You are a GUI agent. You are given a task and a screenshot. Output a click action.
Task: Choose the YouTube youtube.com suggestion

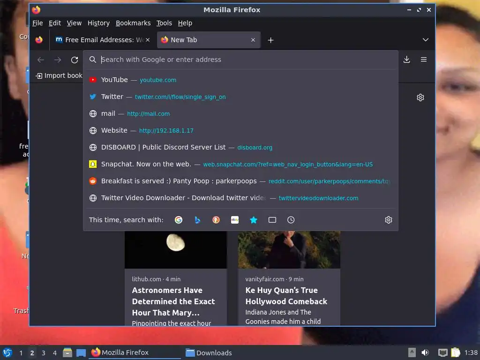coord(240,80)
